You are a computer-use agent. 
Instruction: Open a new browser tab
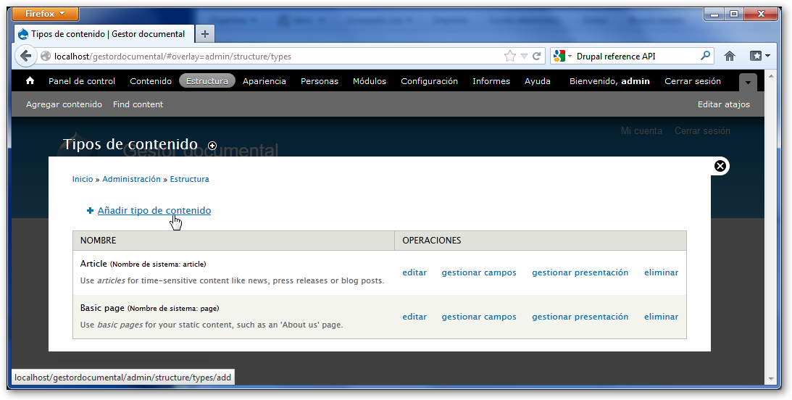(x=205, y=34)
